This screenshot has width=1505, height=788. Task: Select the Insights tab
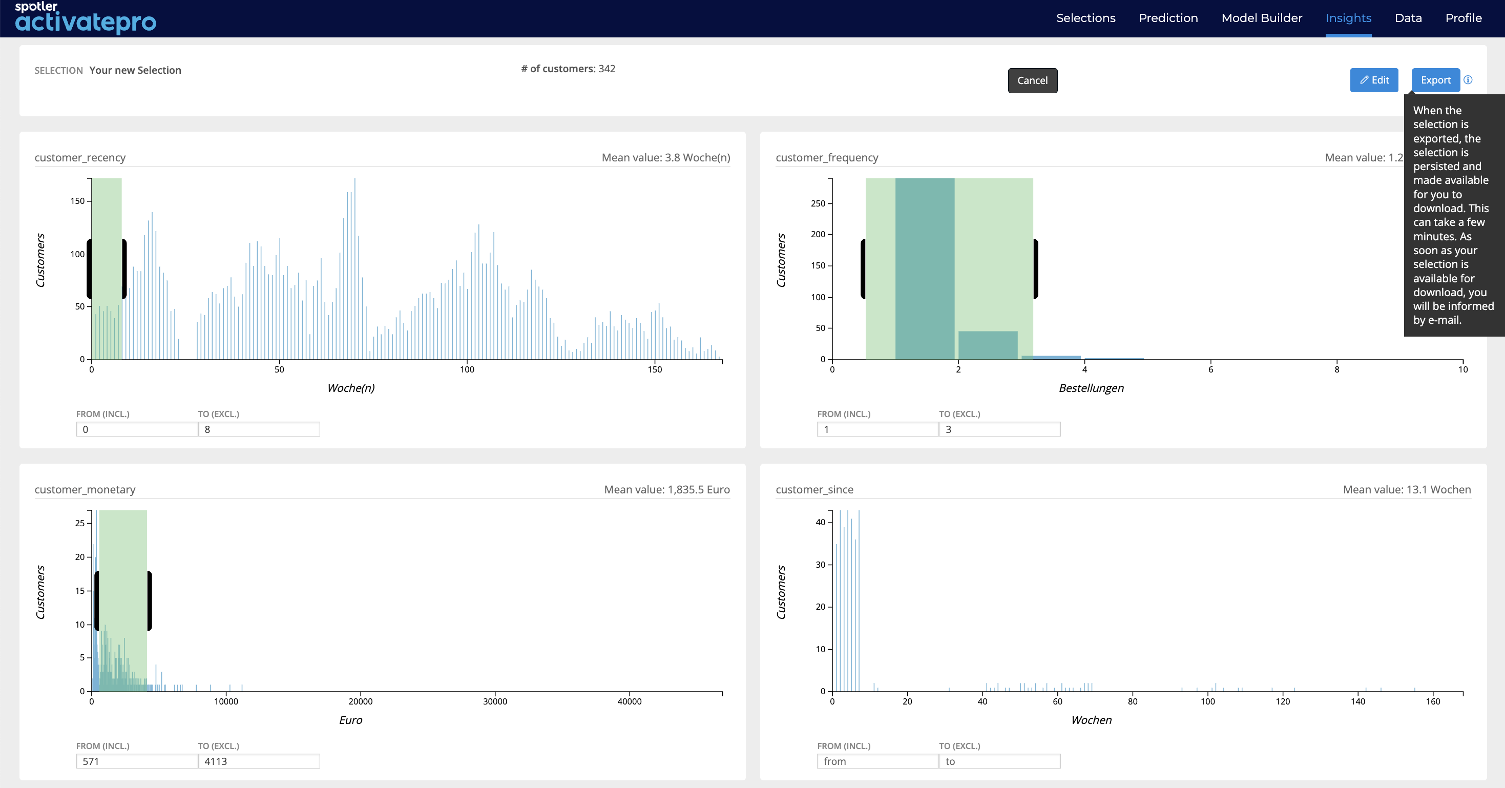1348,18
